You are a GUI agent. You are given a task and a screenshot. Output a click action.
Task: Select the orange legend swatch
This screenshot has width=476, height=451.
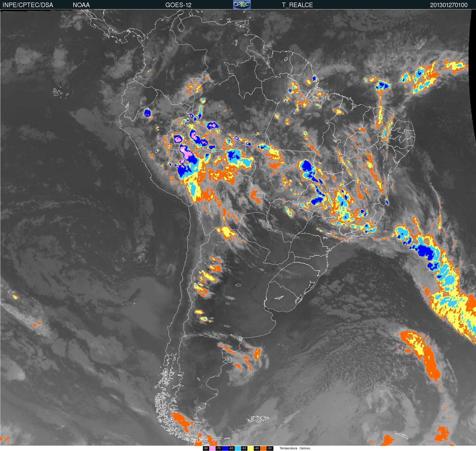click(263, 448)
